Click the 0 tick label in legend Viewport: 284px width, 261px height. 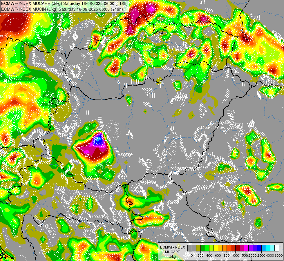click(x=192, y=255)
